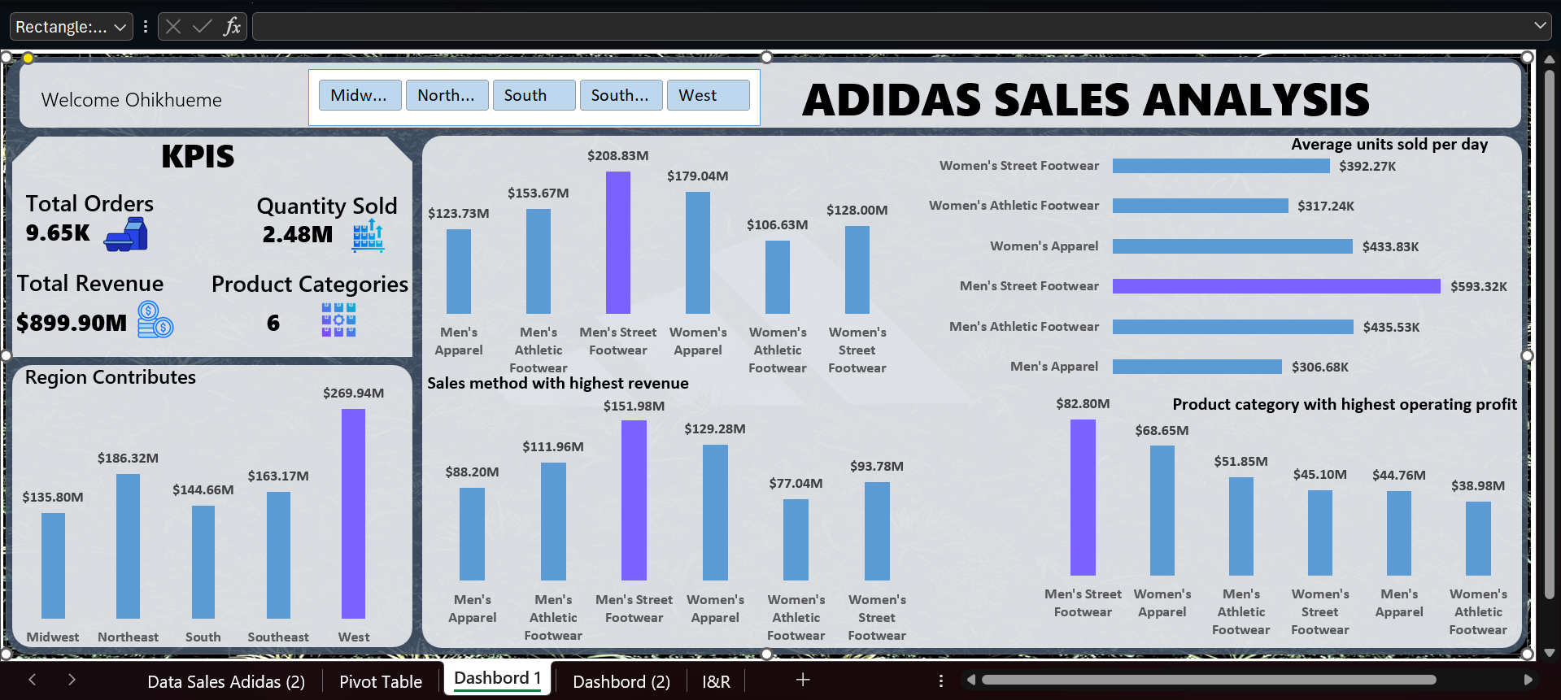The image size is (1561, 700).
Task: Open the Name Box dropdown
Action: [120, 27]
